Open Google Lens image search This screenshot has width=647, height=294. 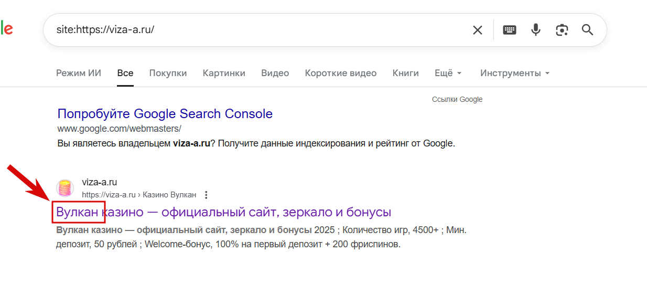click(562, 30)
